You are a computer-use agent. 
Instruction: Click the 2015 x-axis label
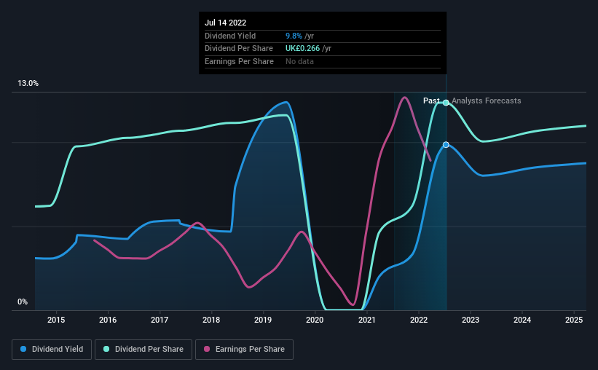pos(56,320)
